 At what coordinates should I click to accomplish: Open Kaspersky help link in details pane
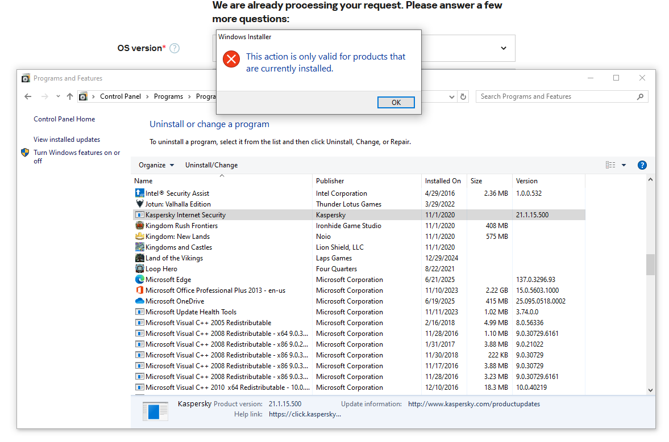[305, 414]
